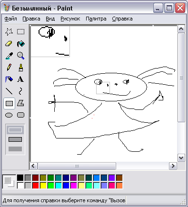The height and width of the screenshot is (207, 188).
Task: Select the dark red maroon swatch
Action: tap(35, 178)
